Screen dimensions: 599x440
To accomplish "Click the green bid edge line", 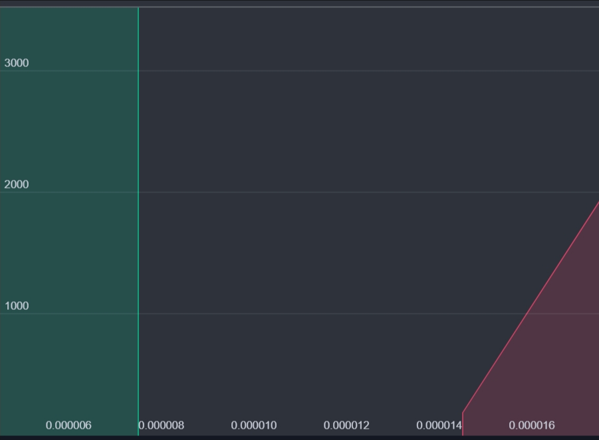I will click(138, 221).
